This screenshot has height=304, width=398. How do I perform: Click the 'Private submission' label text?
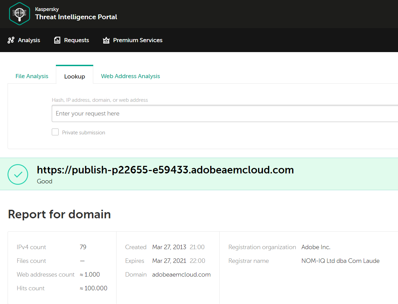pos(84,132)
